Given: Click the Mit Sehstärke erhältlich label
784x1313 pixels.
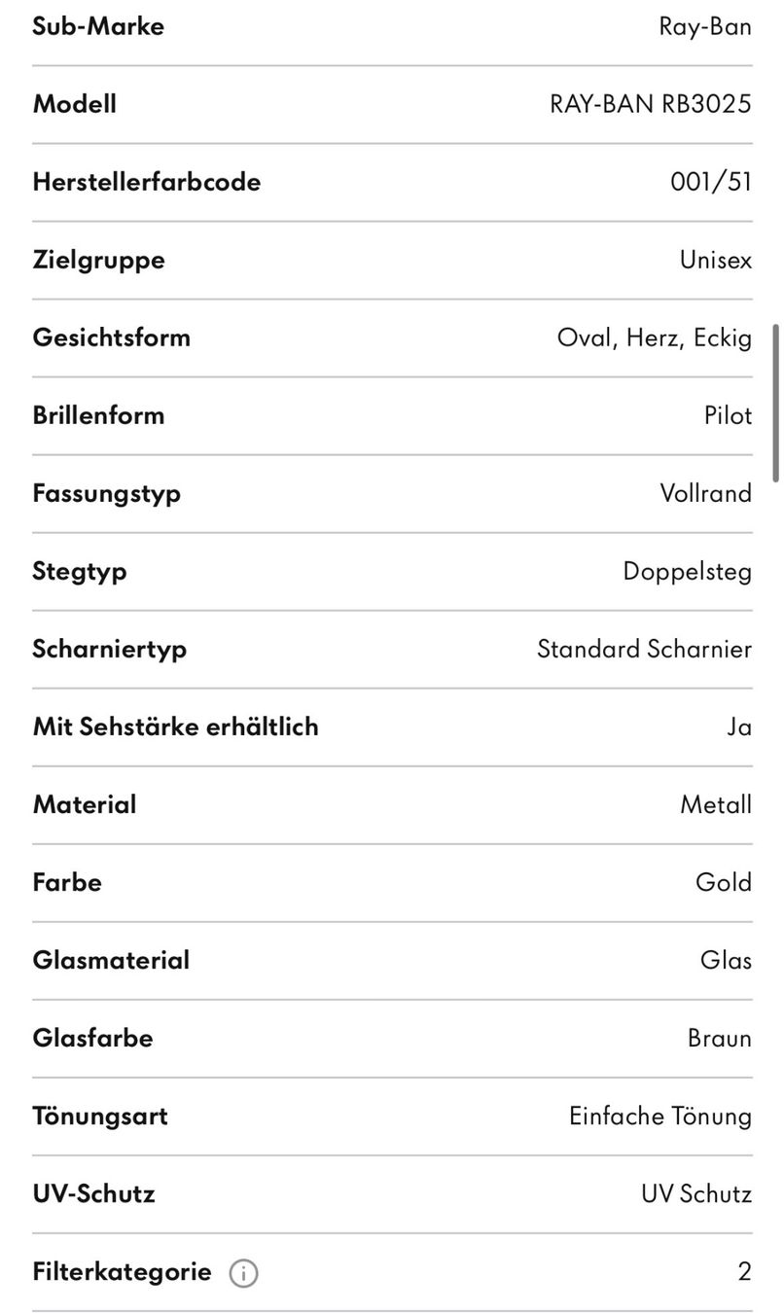Looking at the screenshot, I should (x=175, y=727).
